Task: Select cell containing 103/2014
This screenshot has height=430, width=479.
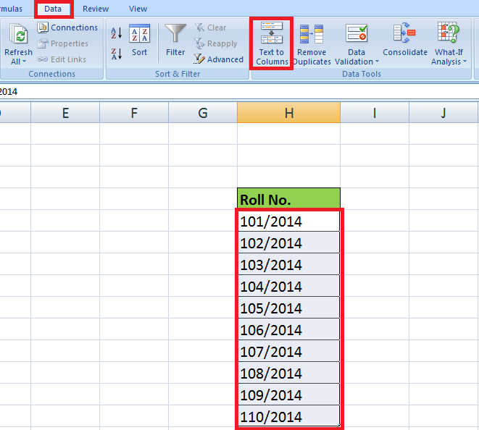Action: [288, 264]
